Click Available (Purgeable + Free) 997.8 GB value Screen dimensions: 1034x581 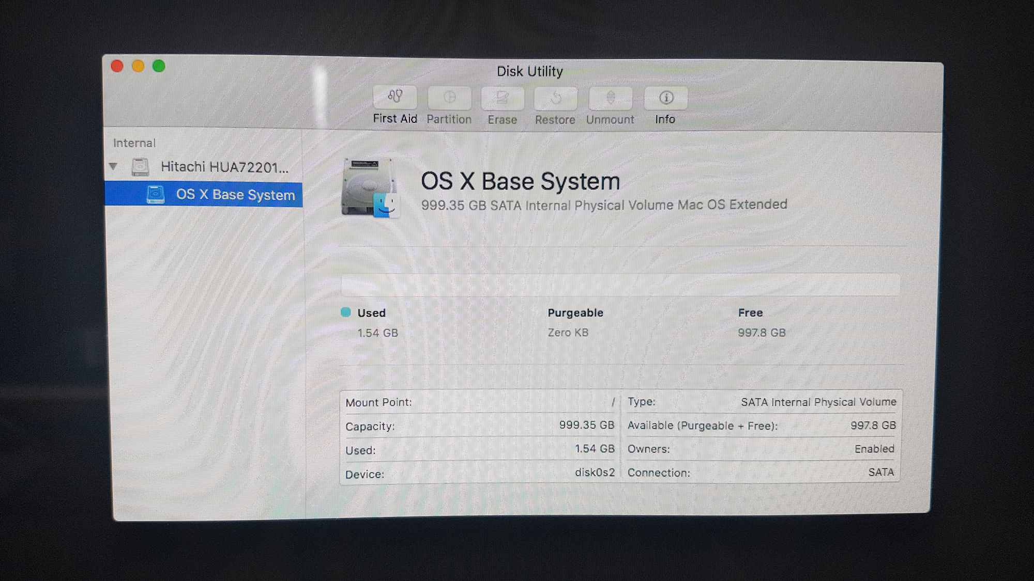pos(873,426)
